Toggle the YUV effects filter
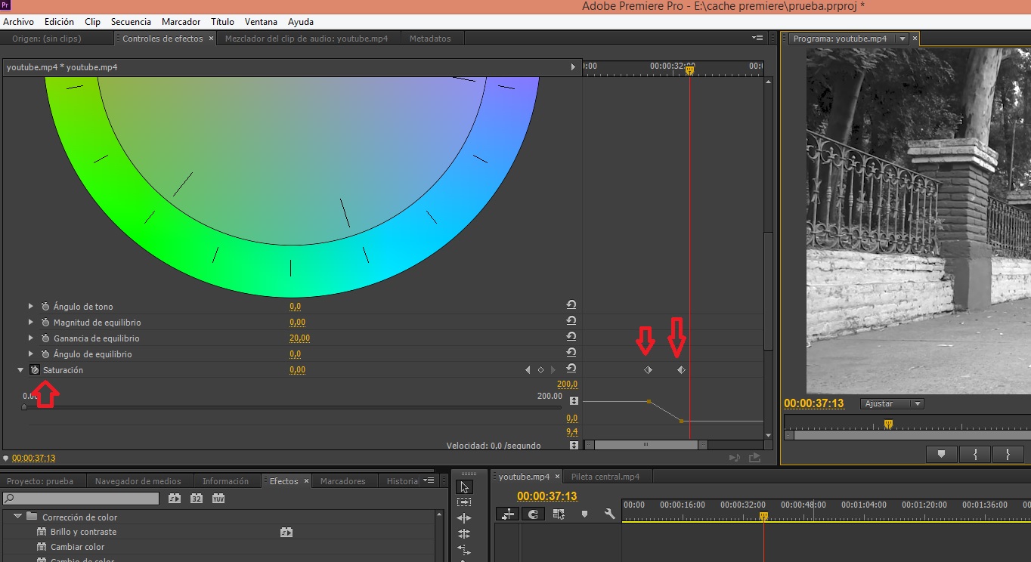 pos(218,499)
